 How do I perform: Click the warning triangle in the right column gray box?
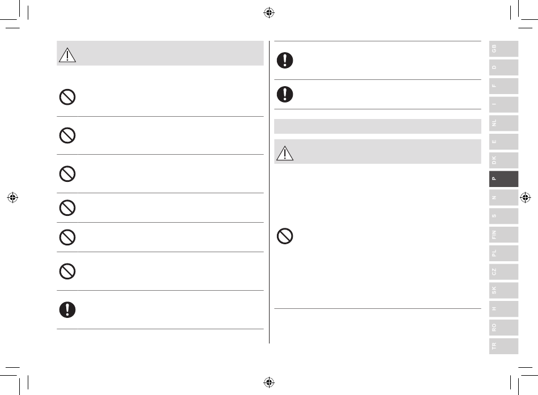[285, 153]
